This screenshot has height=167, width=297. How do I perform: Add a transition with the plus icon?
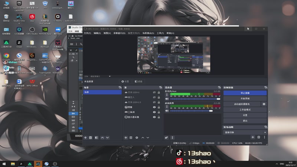253,137
